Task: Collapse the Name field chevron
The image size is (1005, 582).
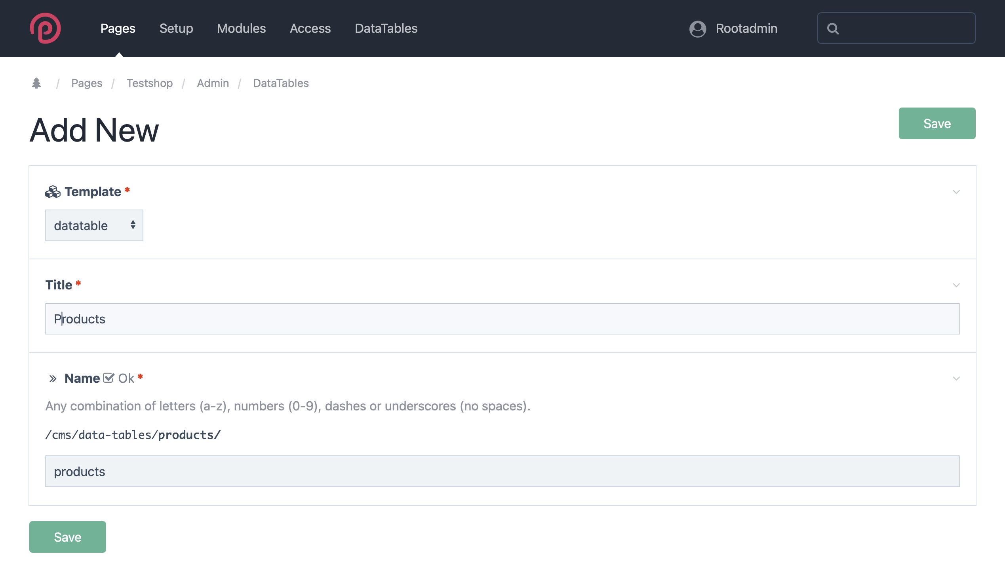Action: pos(956,378)
